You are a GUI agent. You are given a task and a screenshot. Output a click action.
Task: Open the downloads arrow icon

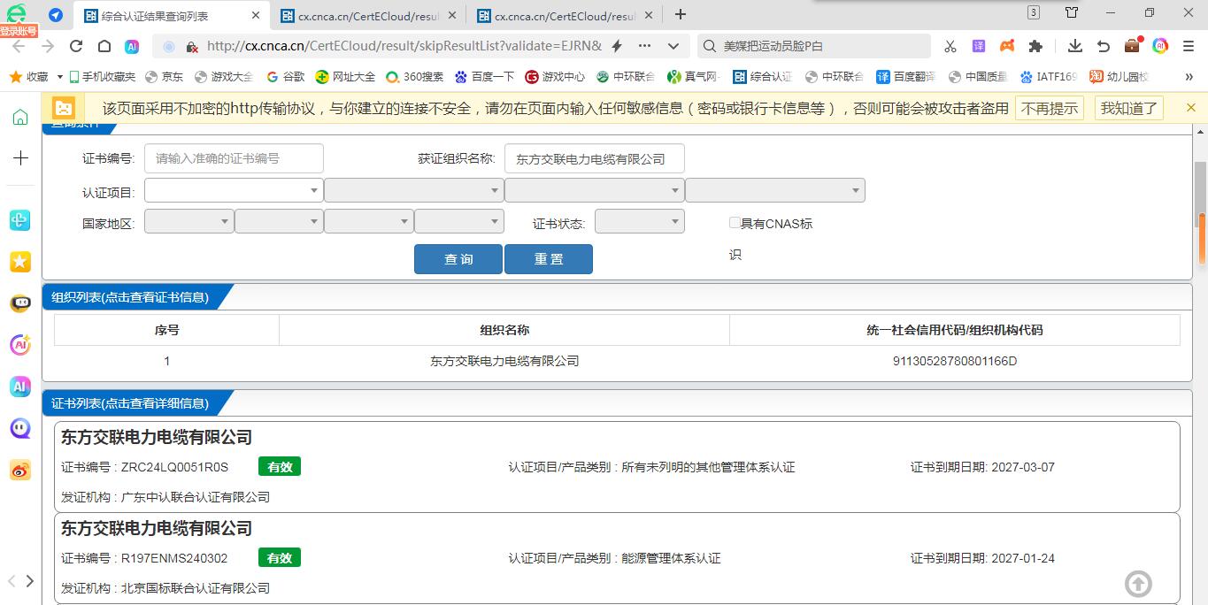(x=1075, y=46)
